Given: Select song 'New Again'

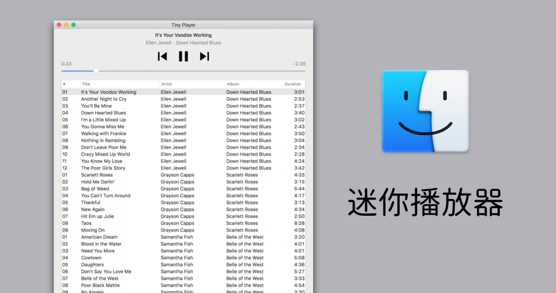Looking at the screenshot, I should pyautogui.click(x=93, y=210).
